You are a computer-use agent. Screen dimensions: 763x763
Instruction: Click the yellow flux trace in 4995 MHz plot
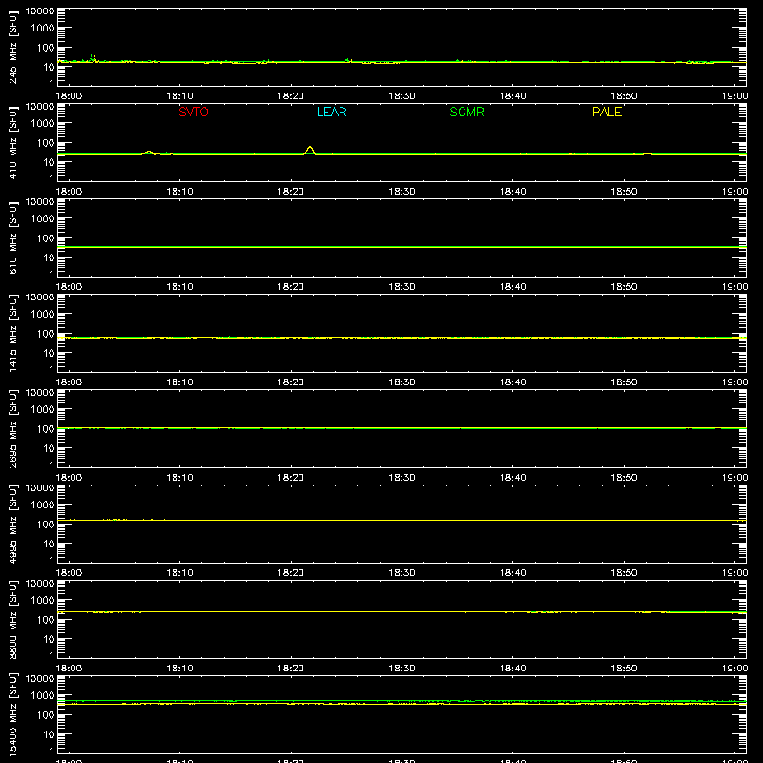pos(402,520)
